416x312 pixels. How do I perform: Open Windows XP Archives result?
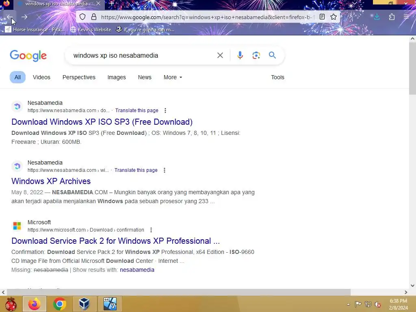tap(51, 181)
